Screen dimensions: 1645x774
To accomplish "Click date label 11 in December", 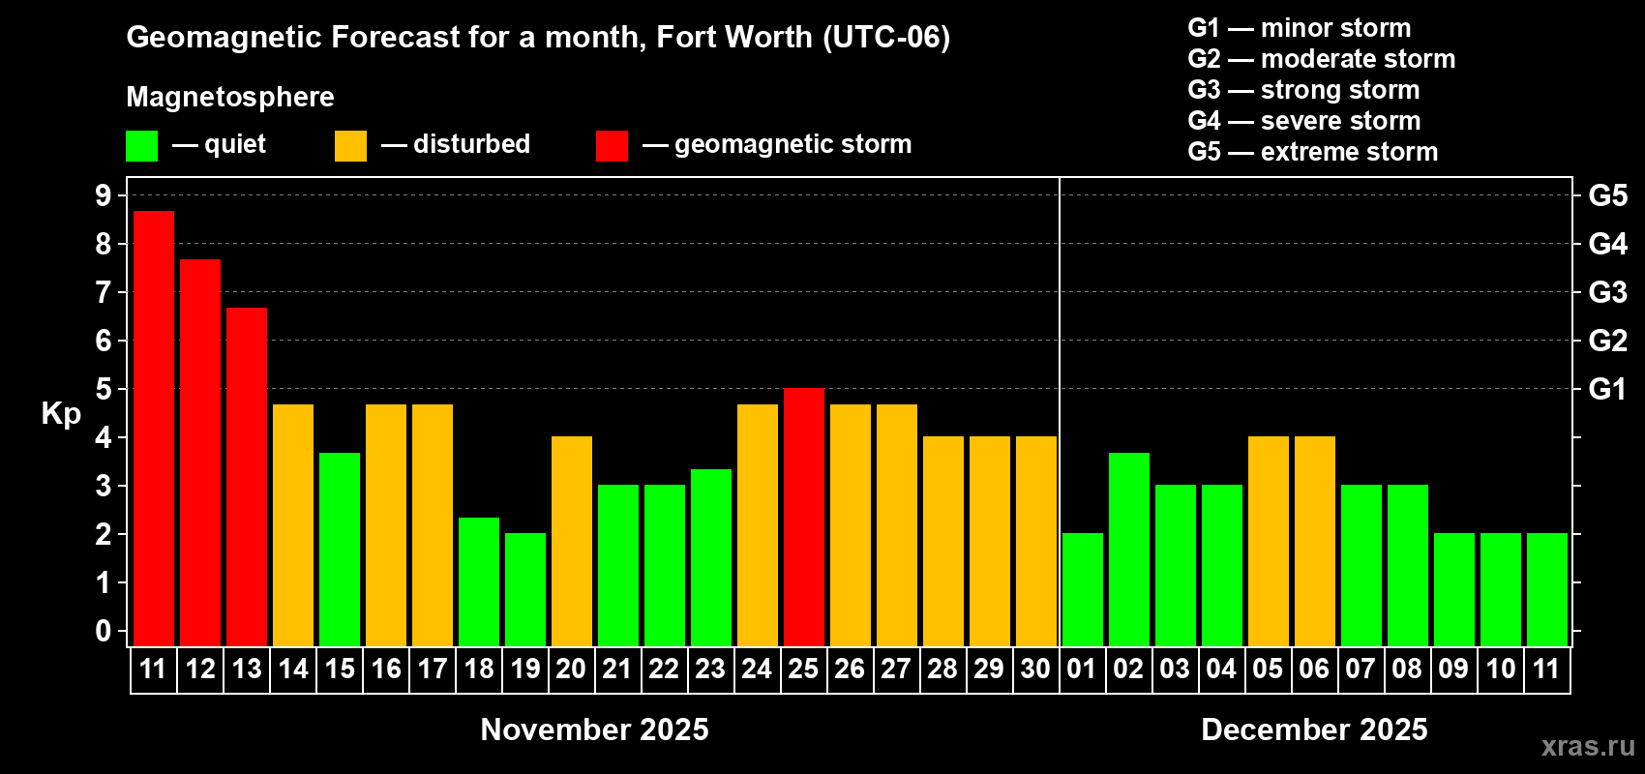I will [x=1546, y=670].
